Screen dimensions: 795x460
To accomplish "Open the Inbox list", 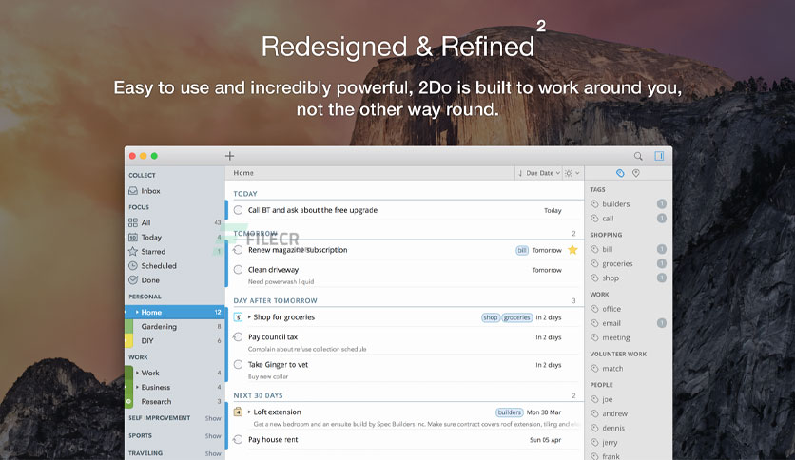I will point(174,191).
